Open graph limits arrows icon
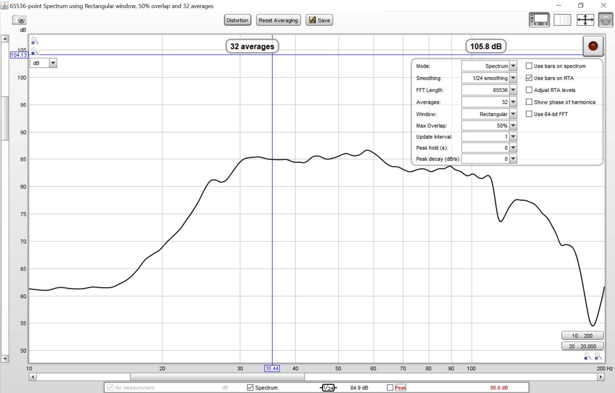Image resolution: width=615 pixels, height=393 pixels. tap(585, 20)
